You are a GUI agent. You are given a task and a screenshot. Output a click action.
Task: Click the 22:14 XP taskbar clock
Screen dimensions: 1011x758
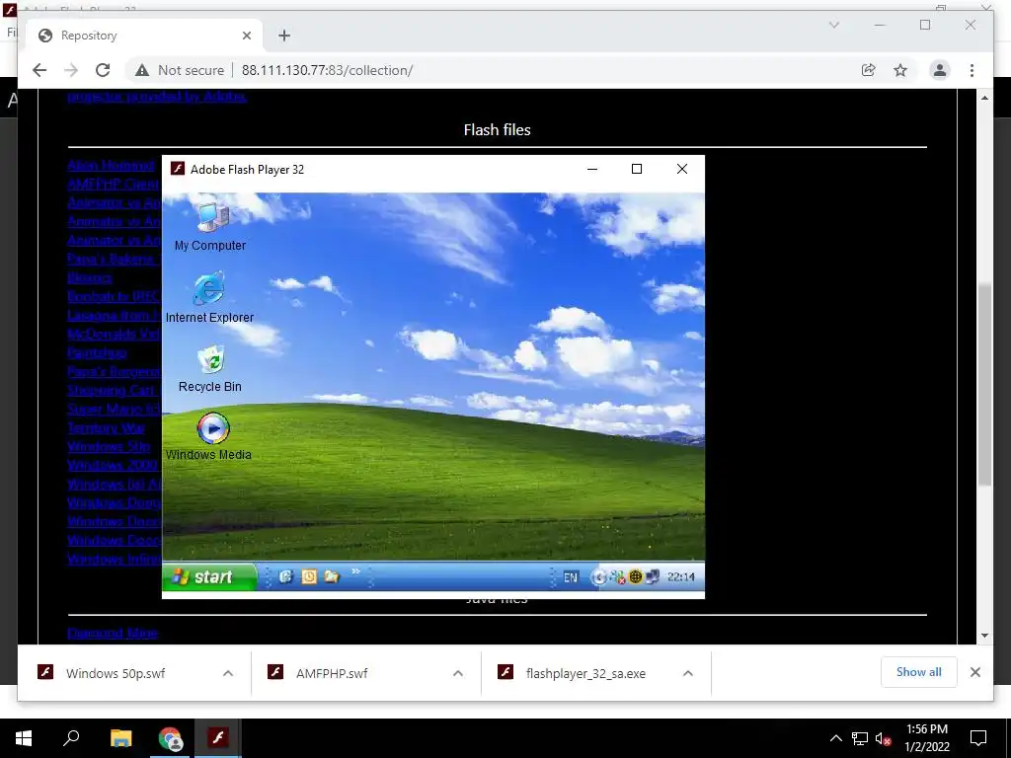681,577
